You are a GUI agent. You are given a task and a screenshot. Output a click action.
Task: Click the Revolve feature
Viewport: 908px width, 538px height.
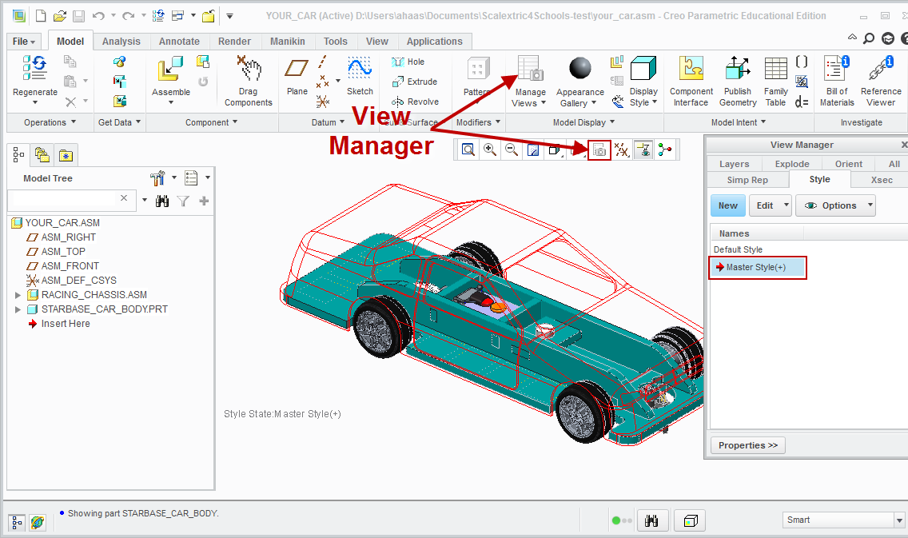pos(415,102)
